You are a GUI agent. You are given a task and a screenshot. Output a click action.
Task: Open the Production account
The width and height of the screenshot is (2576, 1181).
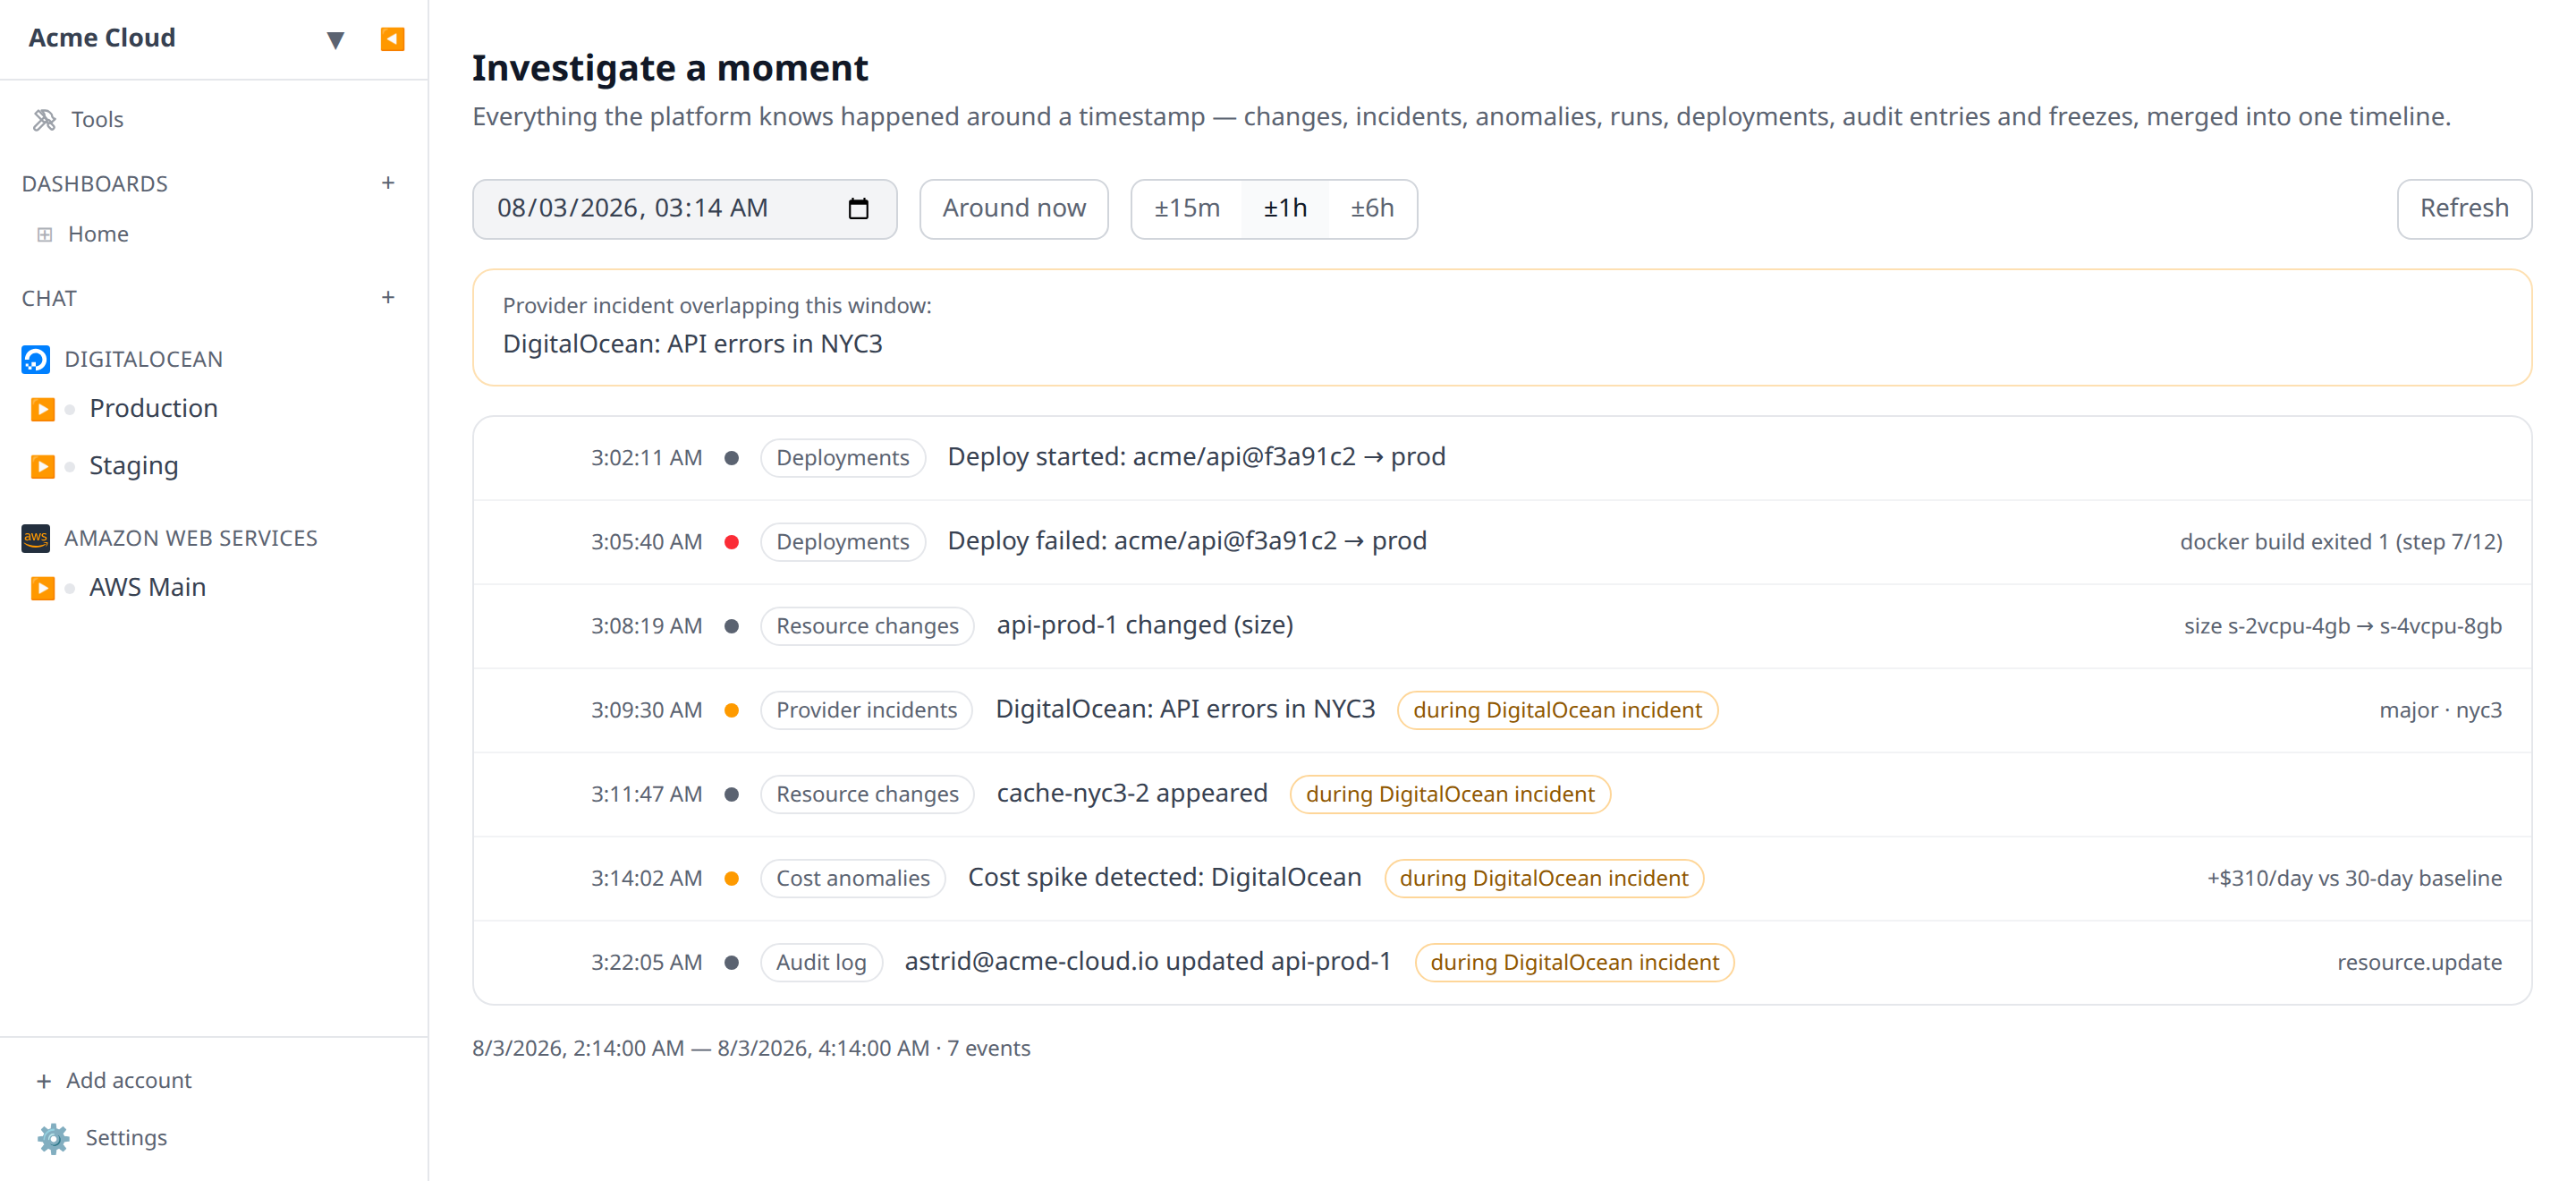pos(154,408)
